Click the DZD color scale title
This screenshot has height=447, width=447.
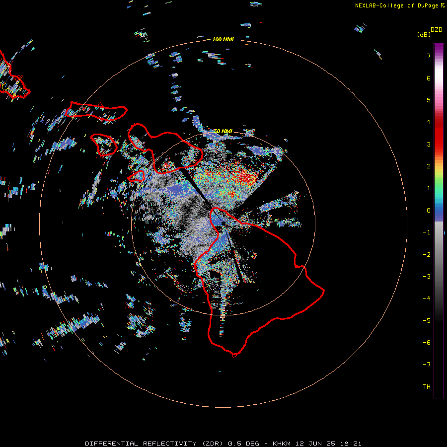pos(437,30)
